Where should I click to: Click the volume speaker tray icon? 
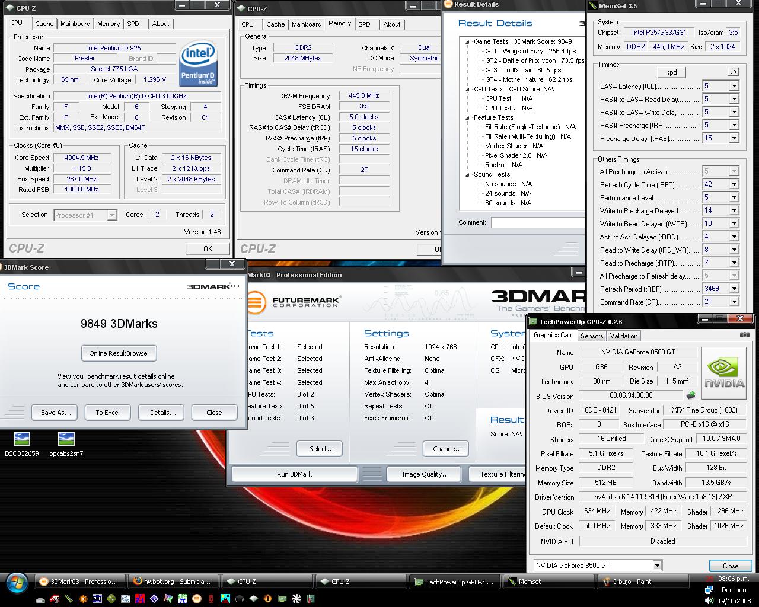tap(709, 600)
